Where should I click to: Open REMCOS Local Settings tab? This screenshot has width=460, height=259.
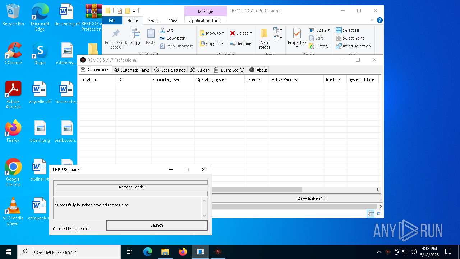point(170,70)
